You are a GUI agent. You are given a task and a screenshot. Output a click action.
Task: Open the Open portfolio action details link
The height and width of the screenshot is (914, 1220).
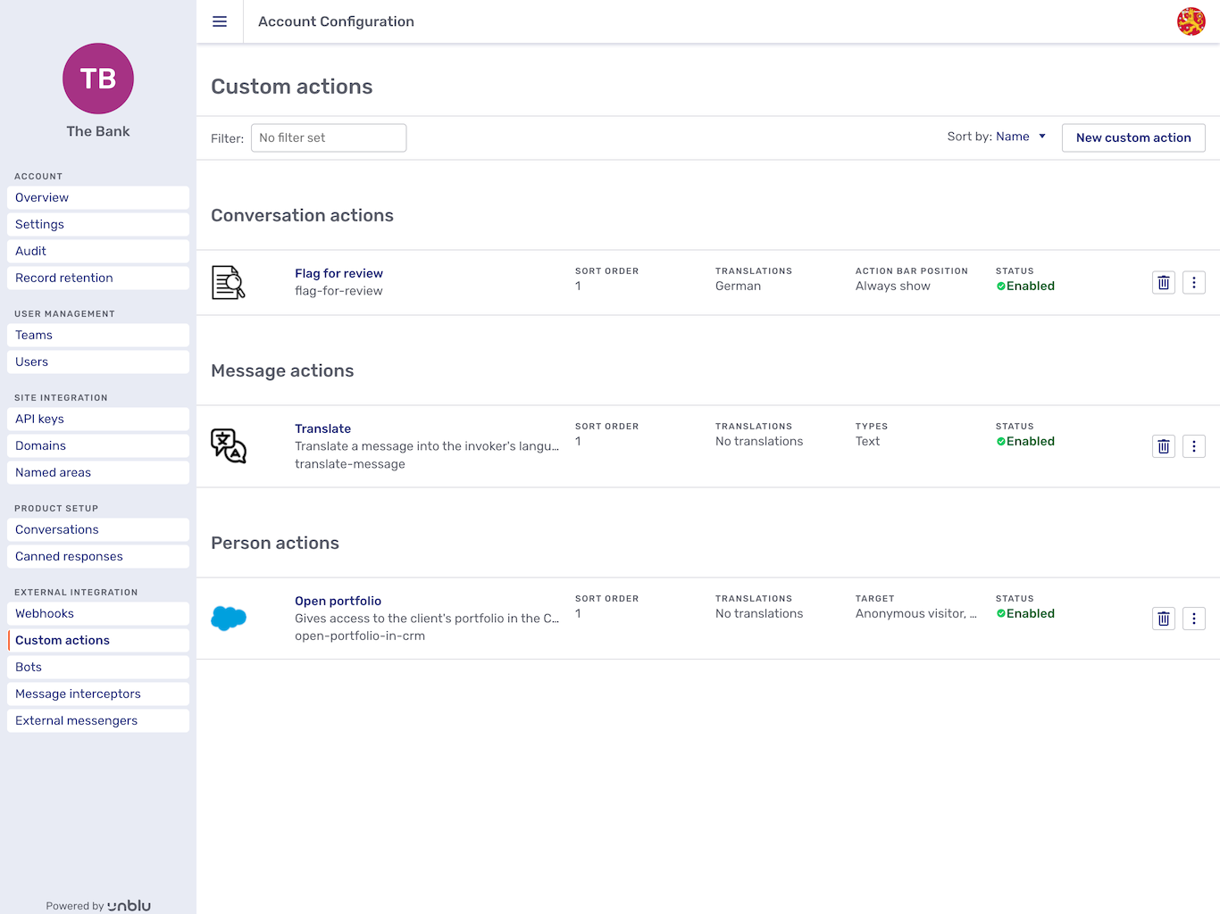coord(338,601)
